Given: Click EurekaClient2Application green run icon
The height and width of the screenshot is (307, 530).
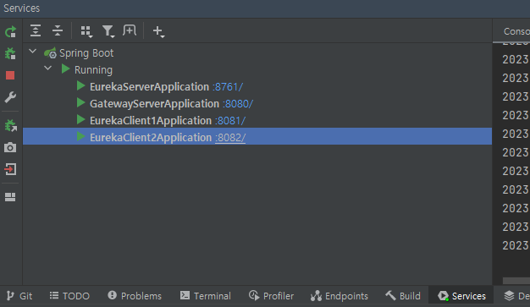Looking at the screenshot, I should (x=80, y=136).
